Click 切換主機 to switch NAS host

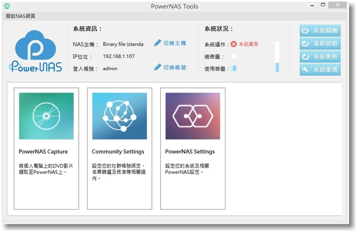tap(175, 43)
